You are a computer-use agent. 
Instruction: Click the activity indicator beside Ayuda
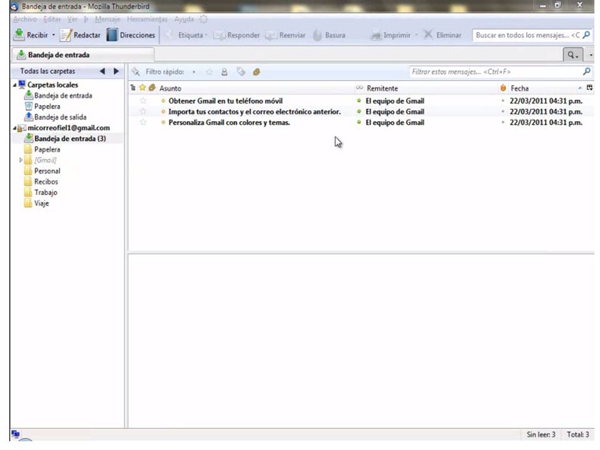pyautogui.click(x=204, y=19)
